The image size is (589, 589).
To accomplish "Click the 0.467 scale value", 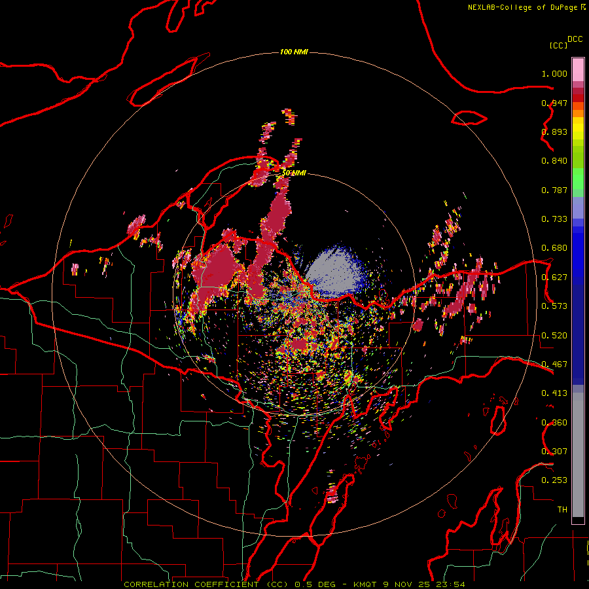I will (554, 365).
